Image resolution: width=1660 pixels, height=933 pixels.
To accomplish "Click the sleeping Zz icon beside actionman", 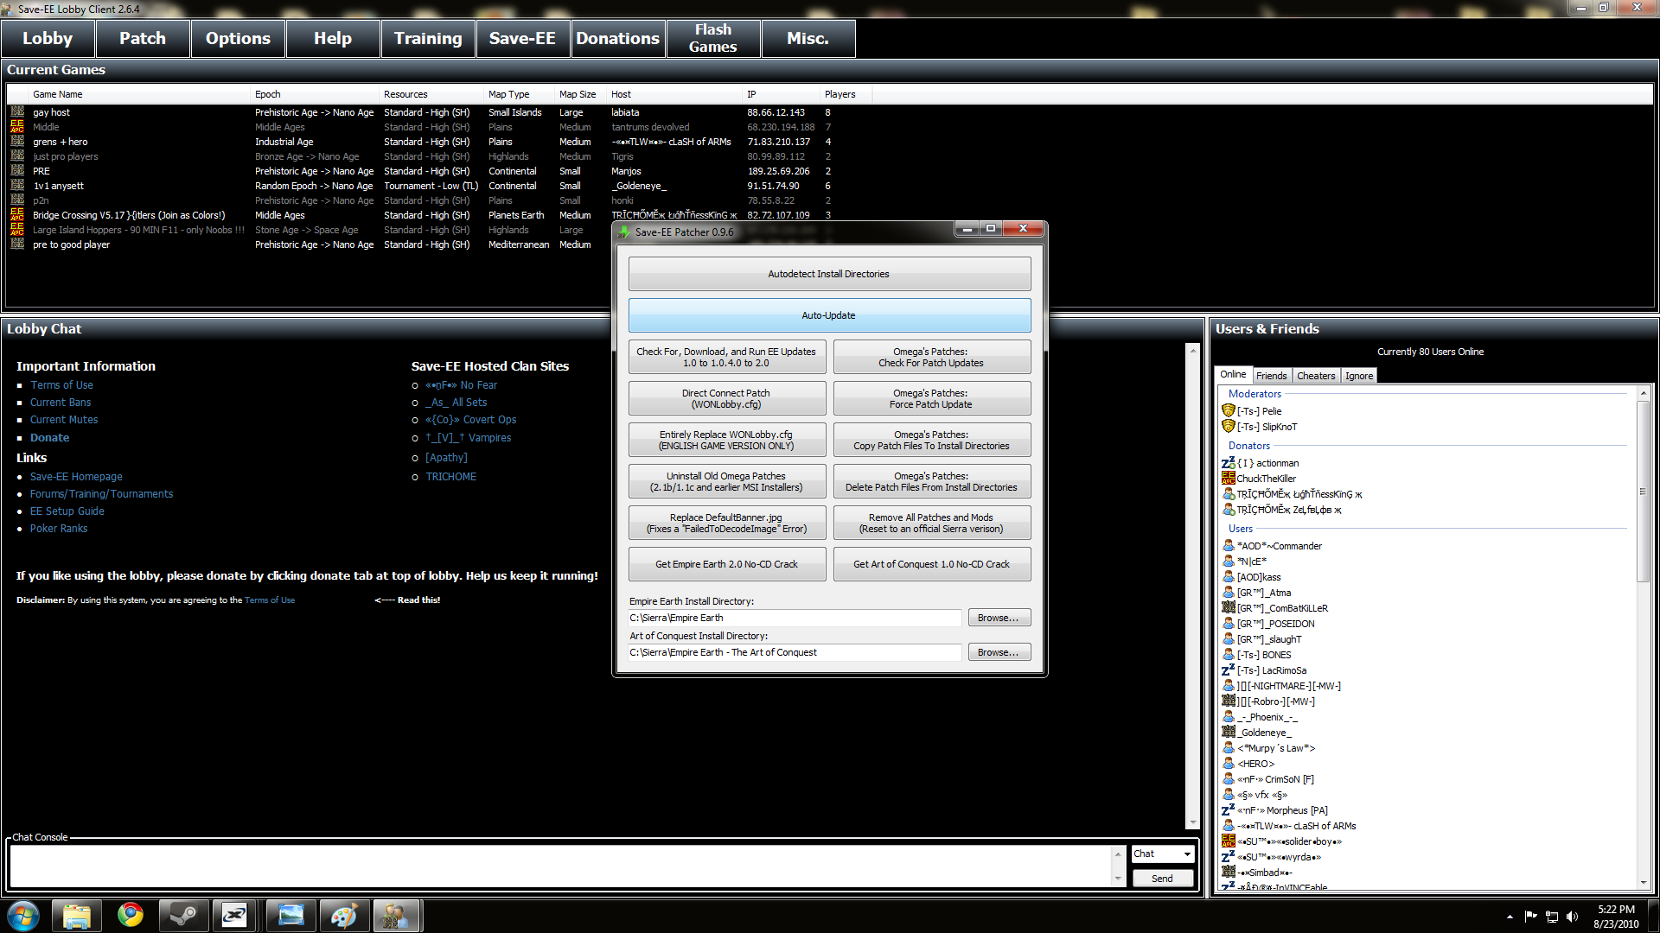I will coord(1228,463).
